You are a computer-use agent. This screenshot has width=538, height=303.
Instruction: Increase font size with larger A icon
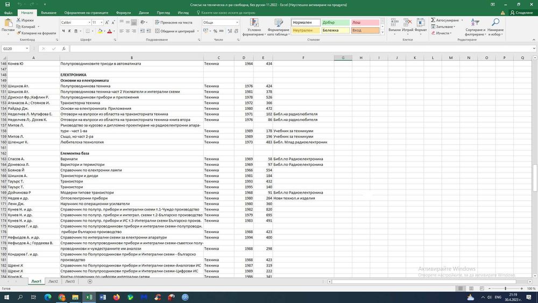107,22
